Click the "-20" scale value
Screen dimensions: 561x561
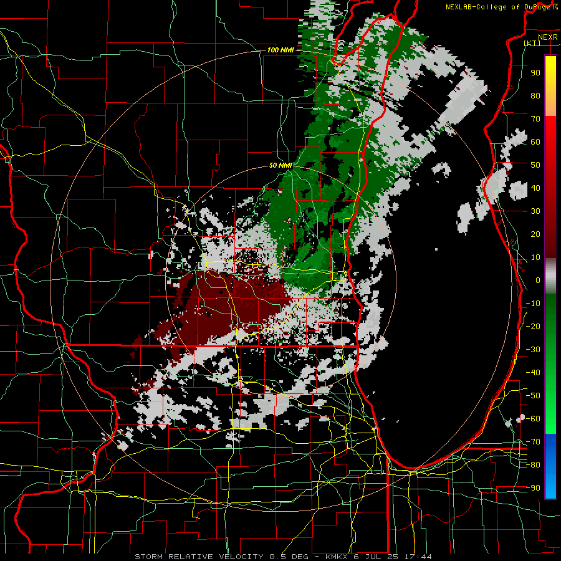[533, 327]
